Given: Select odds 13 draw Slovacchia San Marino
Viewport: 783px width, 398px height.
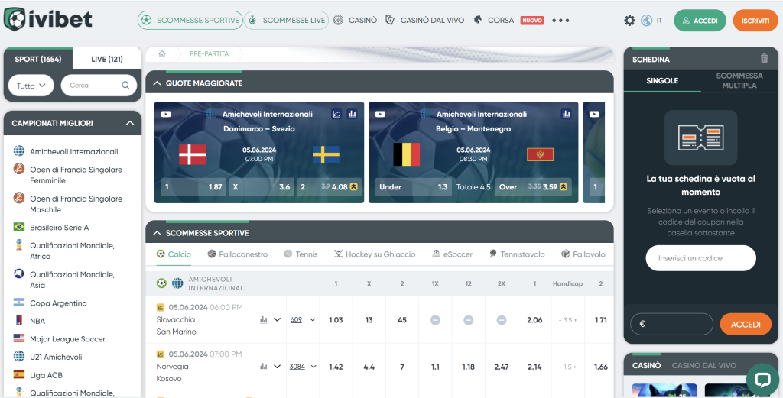Looking at the screenshot, I should [x=369, y=320].
